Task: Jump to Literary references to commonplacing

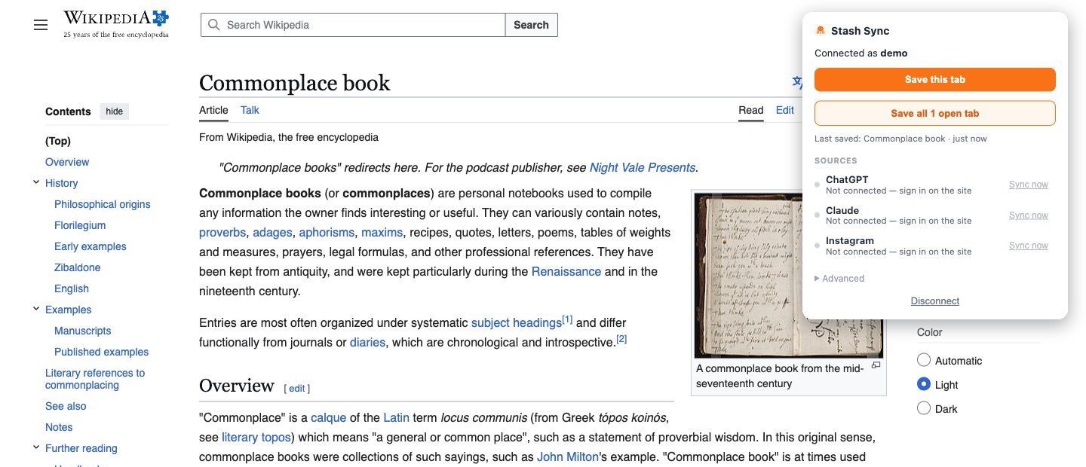Action: coord(95,379)
